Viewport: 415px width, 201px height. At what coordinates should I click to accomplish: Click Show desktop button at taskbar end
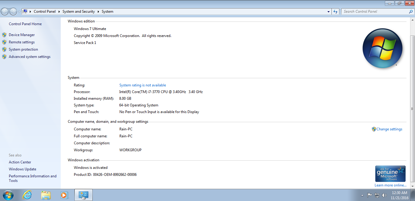413,195
